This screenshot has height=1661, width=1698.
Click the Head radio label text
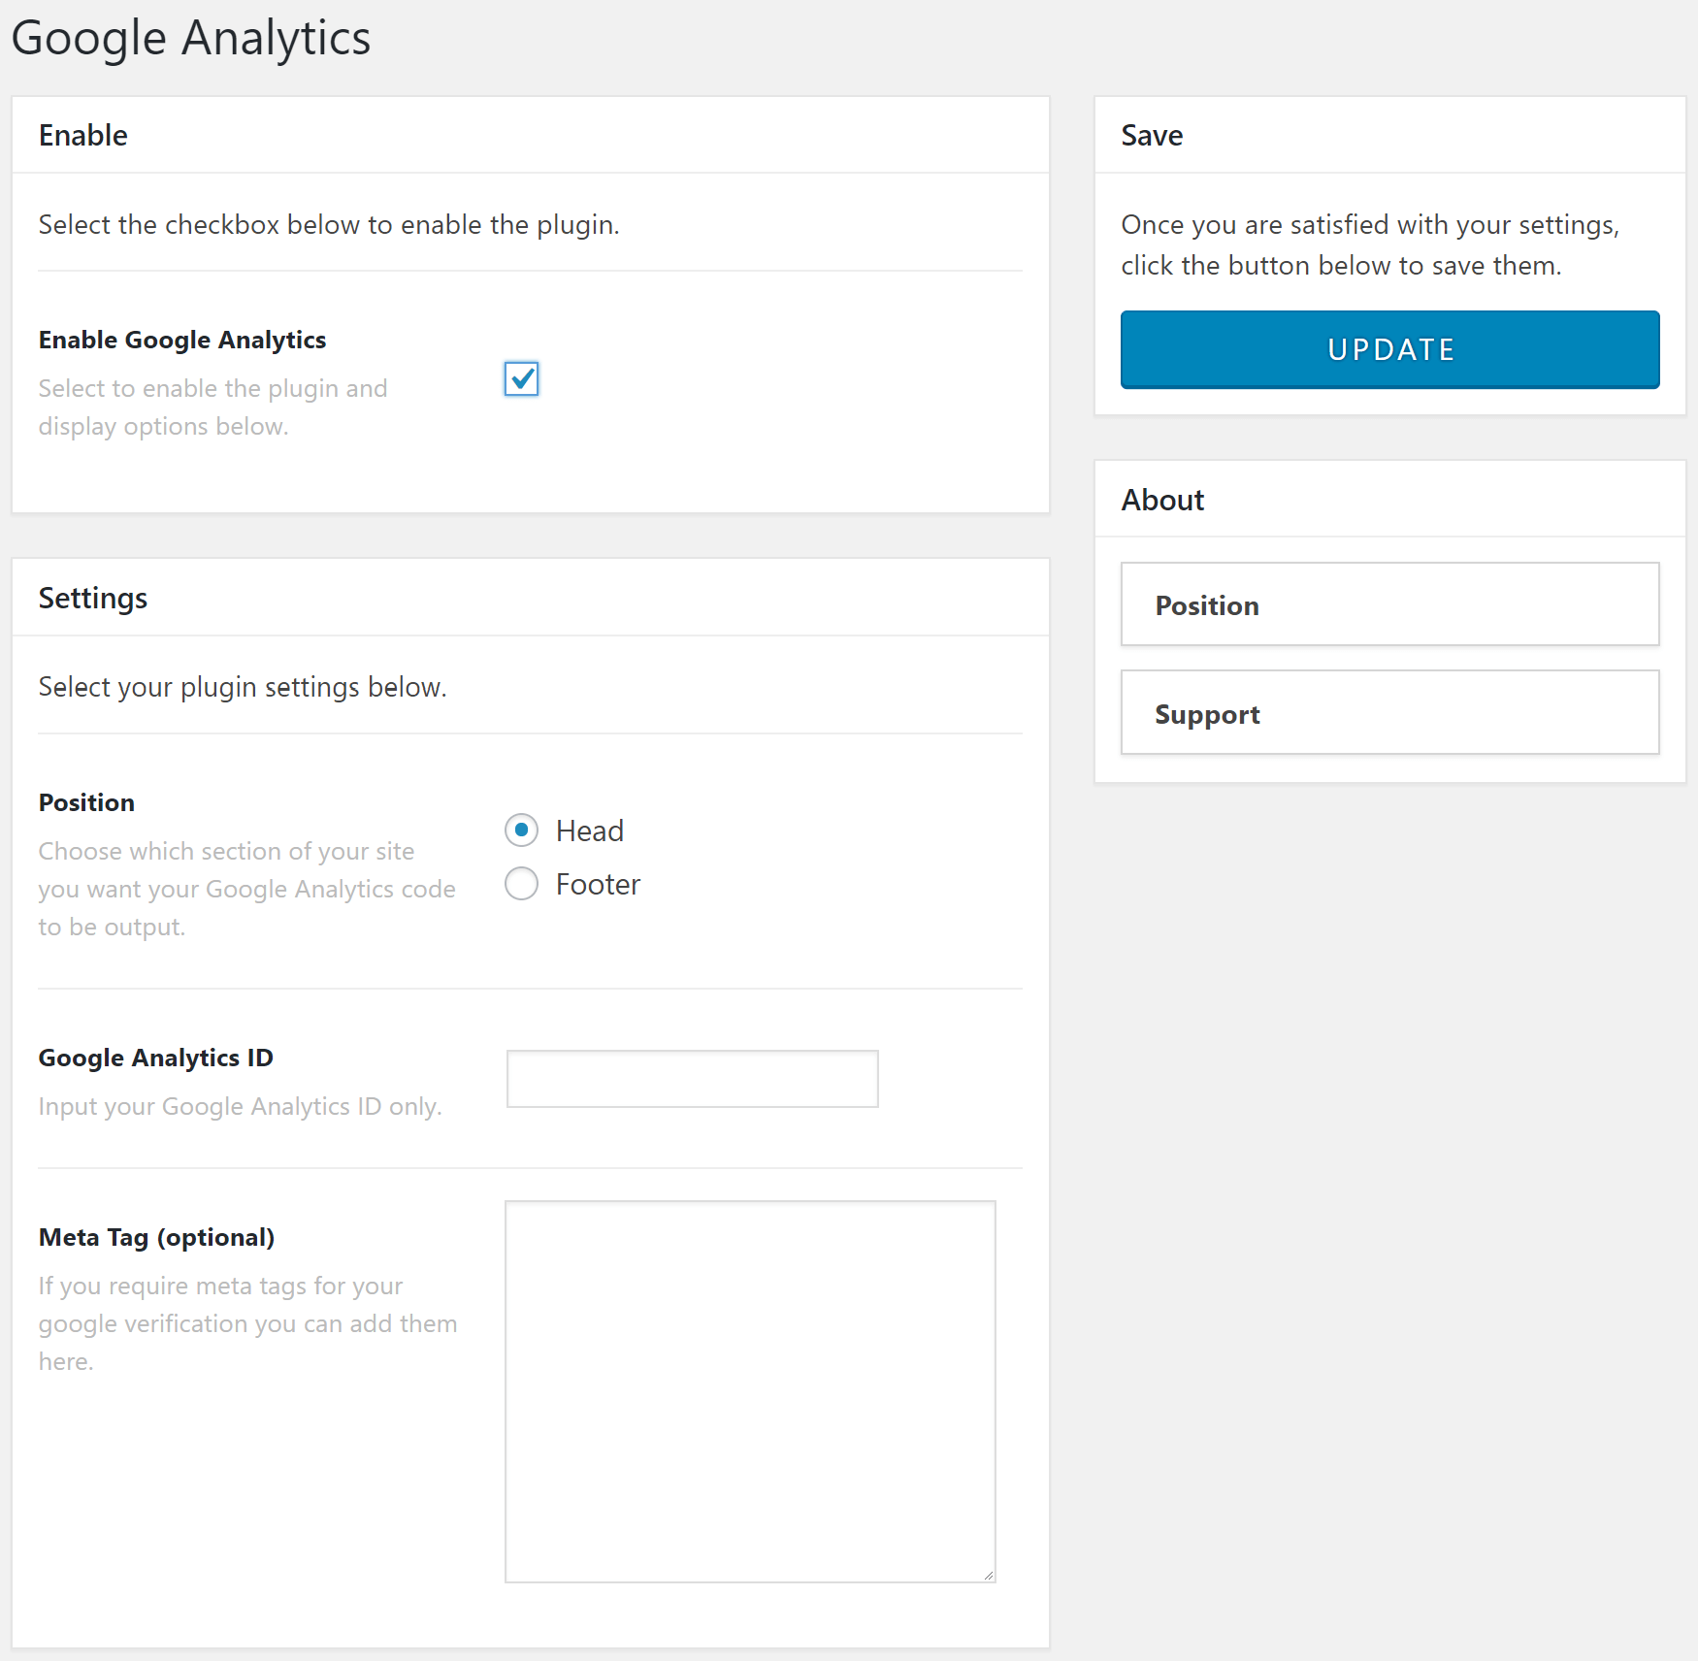[x=588, y=830]
